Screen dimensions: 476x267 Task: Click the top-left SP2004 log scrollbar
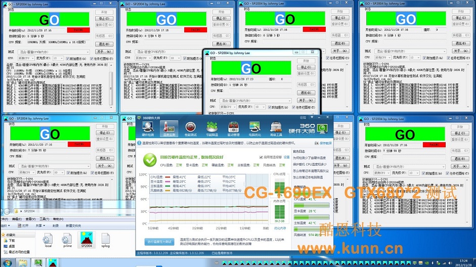tap(111, 86)
